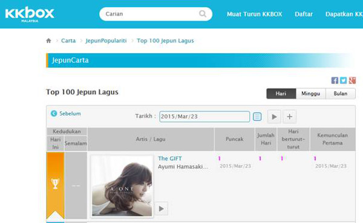Image resolution: width=363 pixels, height=223 pixels.
Task: Play The GIFT song
Action: tap(162, 208)
